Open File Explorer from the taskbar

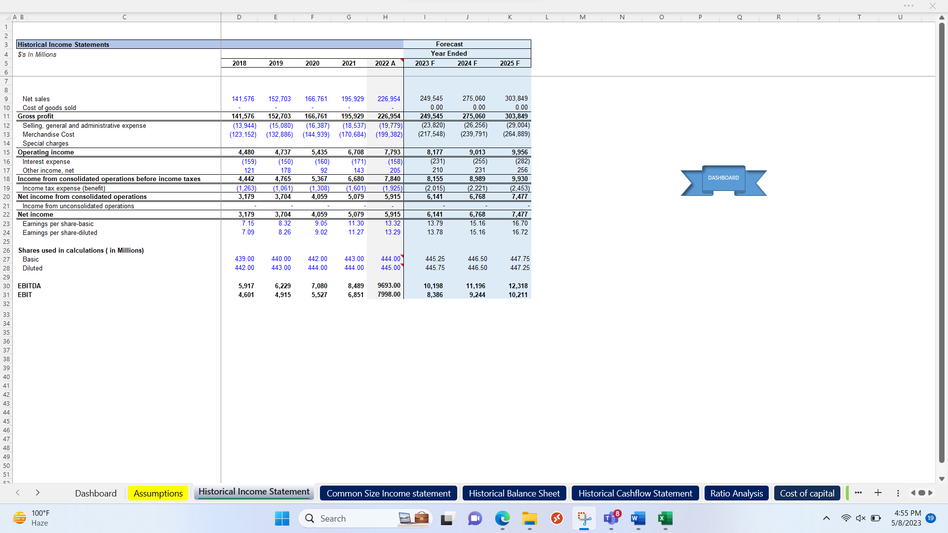point(530,519)
